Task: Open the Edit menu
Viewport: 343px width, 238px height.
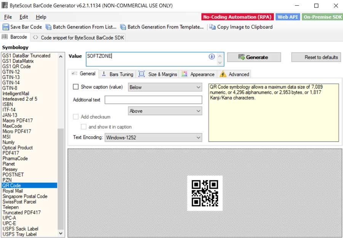Action: [24, 17]
